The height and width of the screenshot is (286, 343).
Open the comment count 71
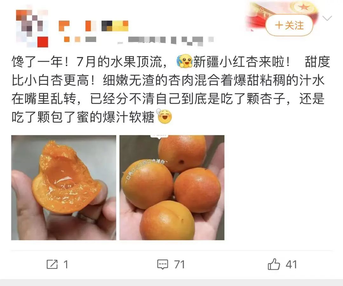pos(179,264)
